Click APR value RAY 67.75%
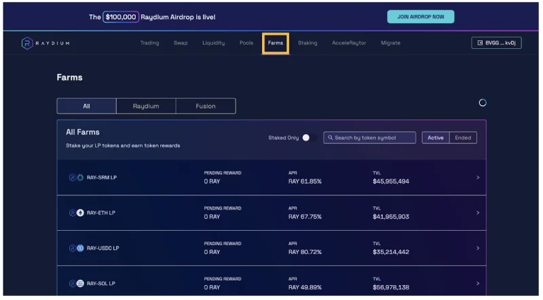This screenshot has width=543, height=300. click(x=305, y=217)
